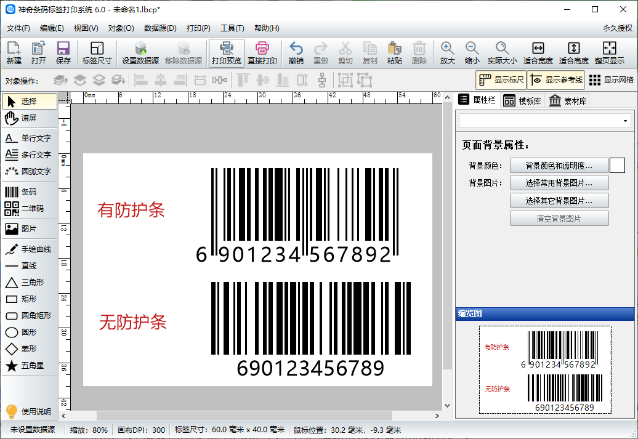
Task: Click 选择其它背景图片... button
Action: [559, 201]
